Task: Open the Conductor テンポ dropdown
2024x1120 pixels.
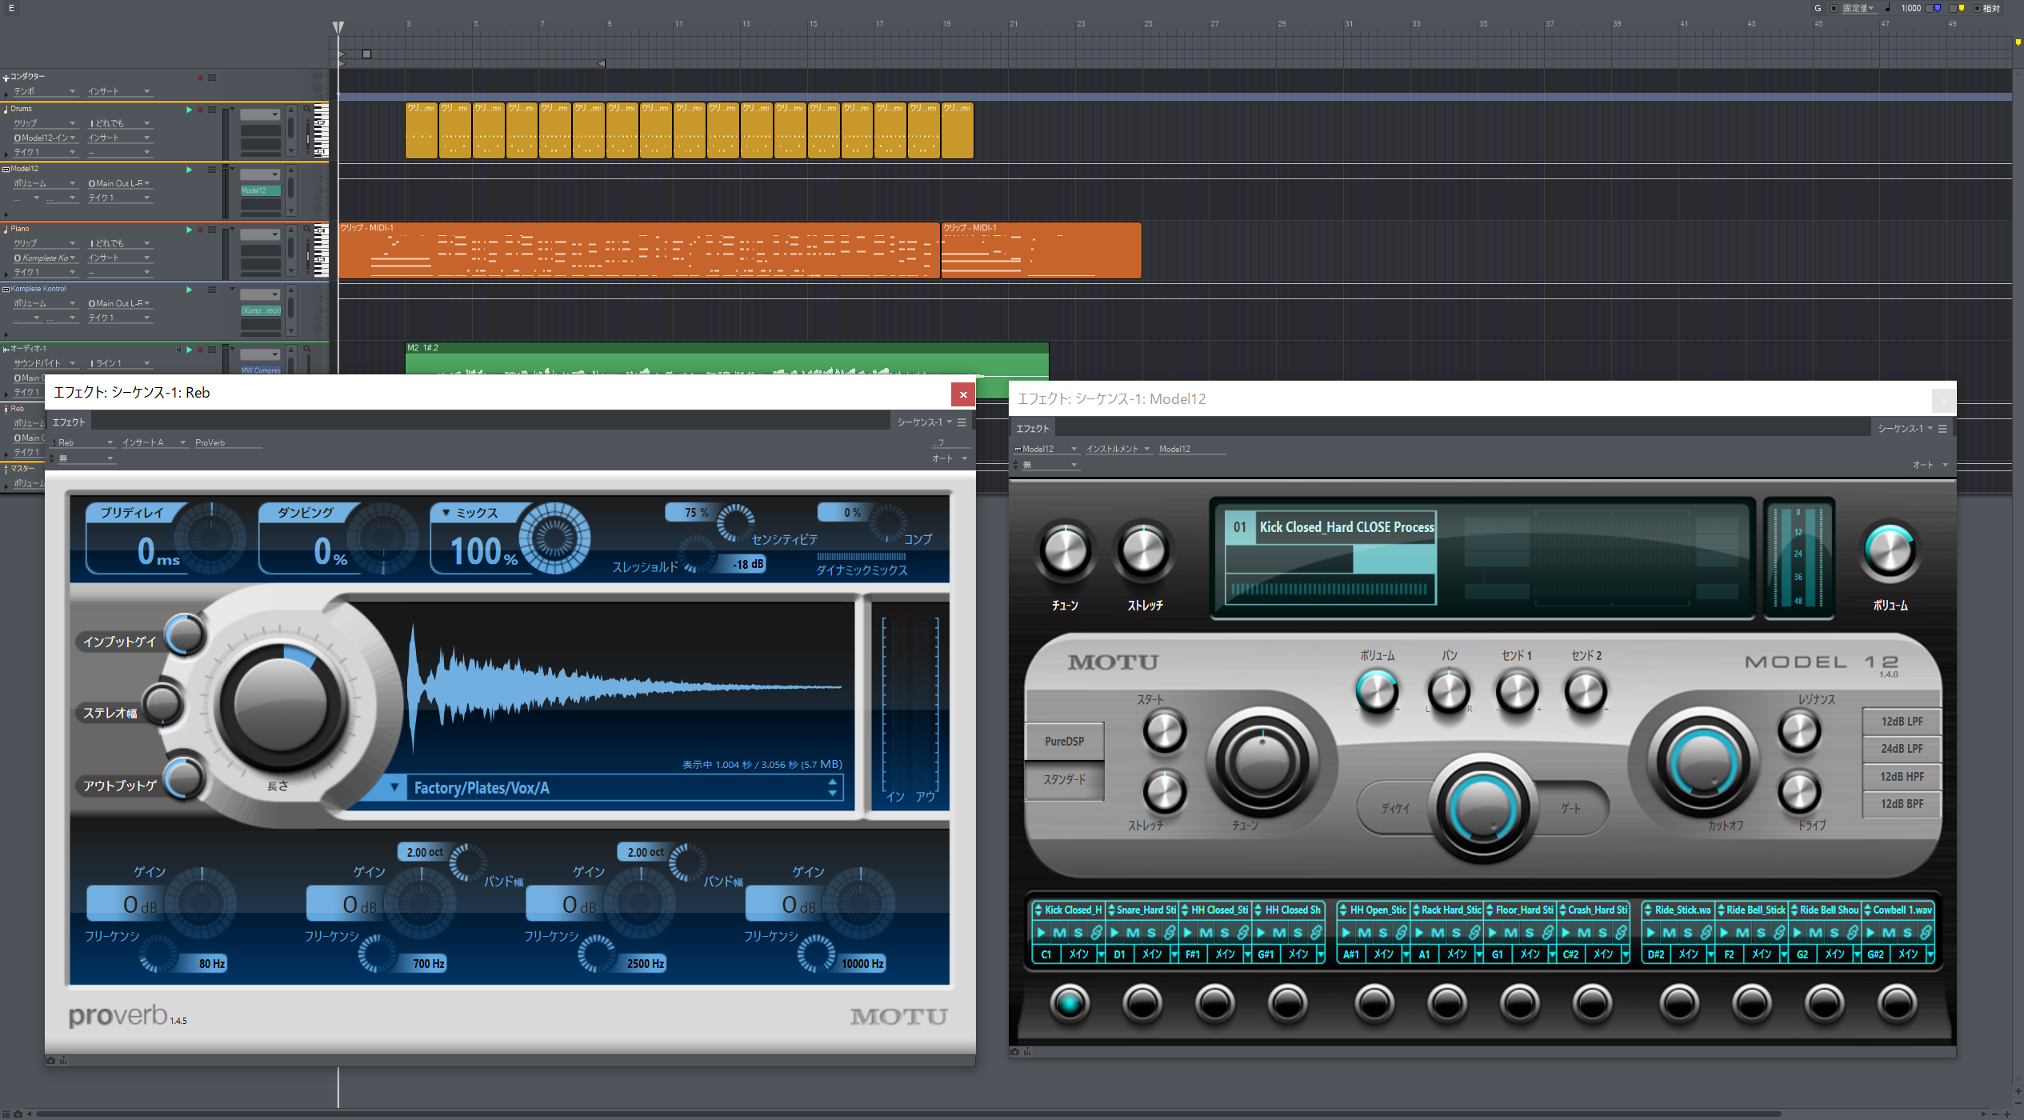Action: [45, 91]
